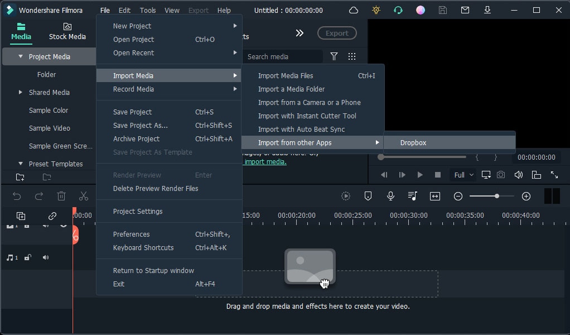The image size is (570, 335).
Task: Expand Open Recent submenu
Action: [x=169, y=52]
